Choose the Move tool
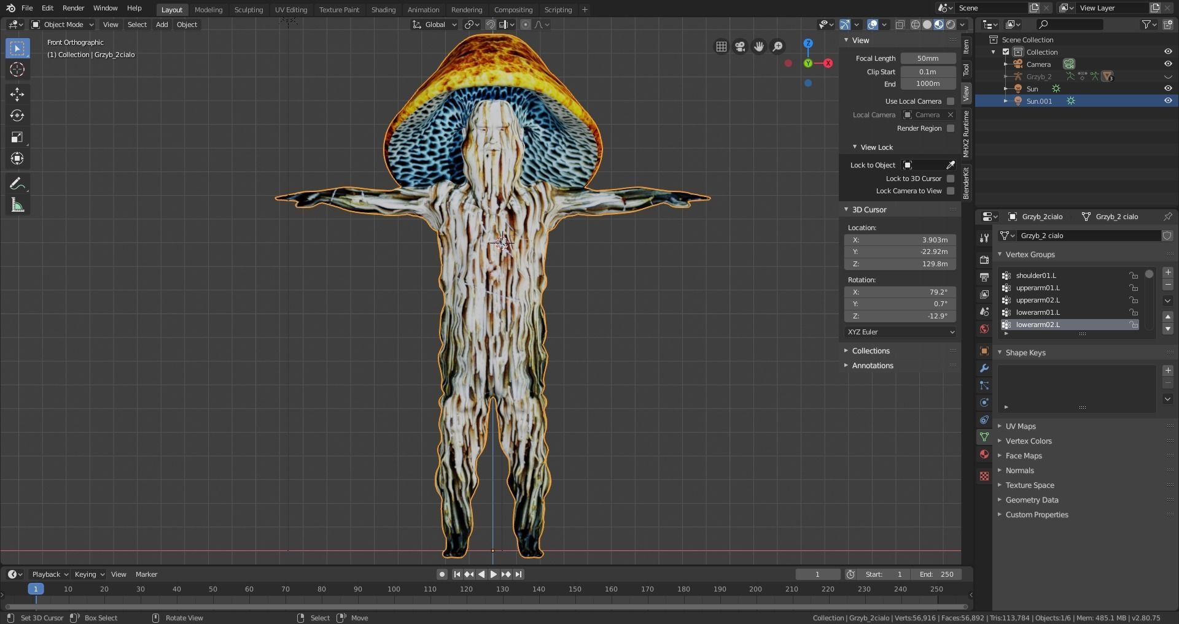1179x624 pixels. click(17, 94)
